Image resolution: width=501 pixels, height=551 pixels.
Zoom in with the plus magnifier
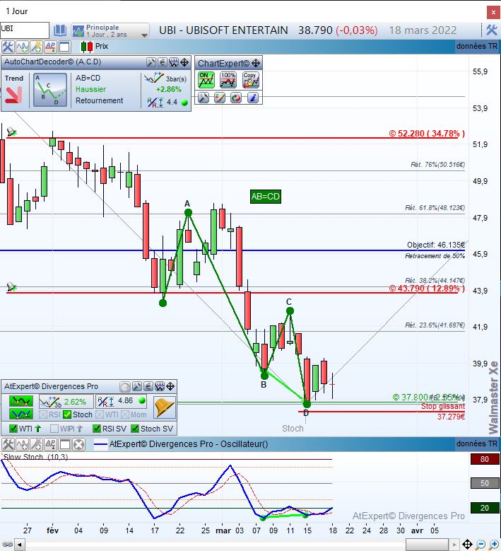coord(494,545)
